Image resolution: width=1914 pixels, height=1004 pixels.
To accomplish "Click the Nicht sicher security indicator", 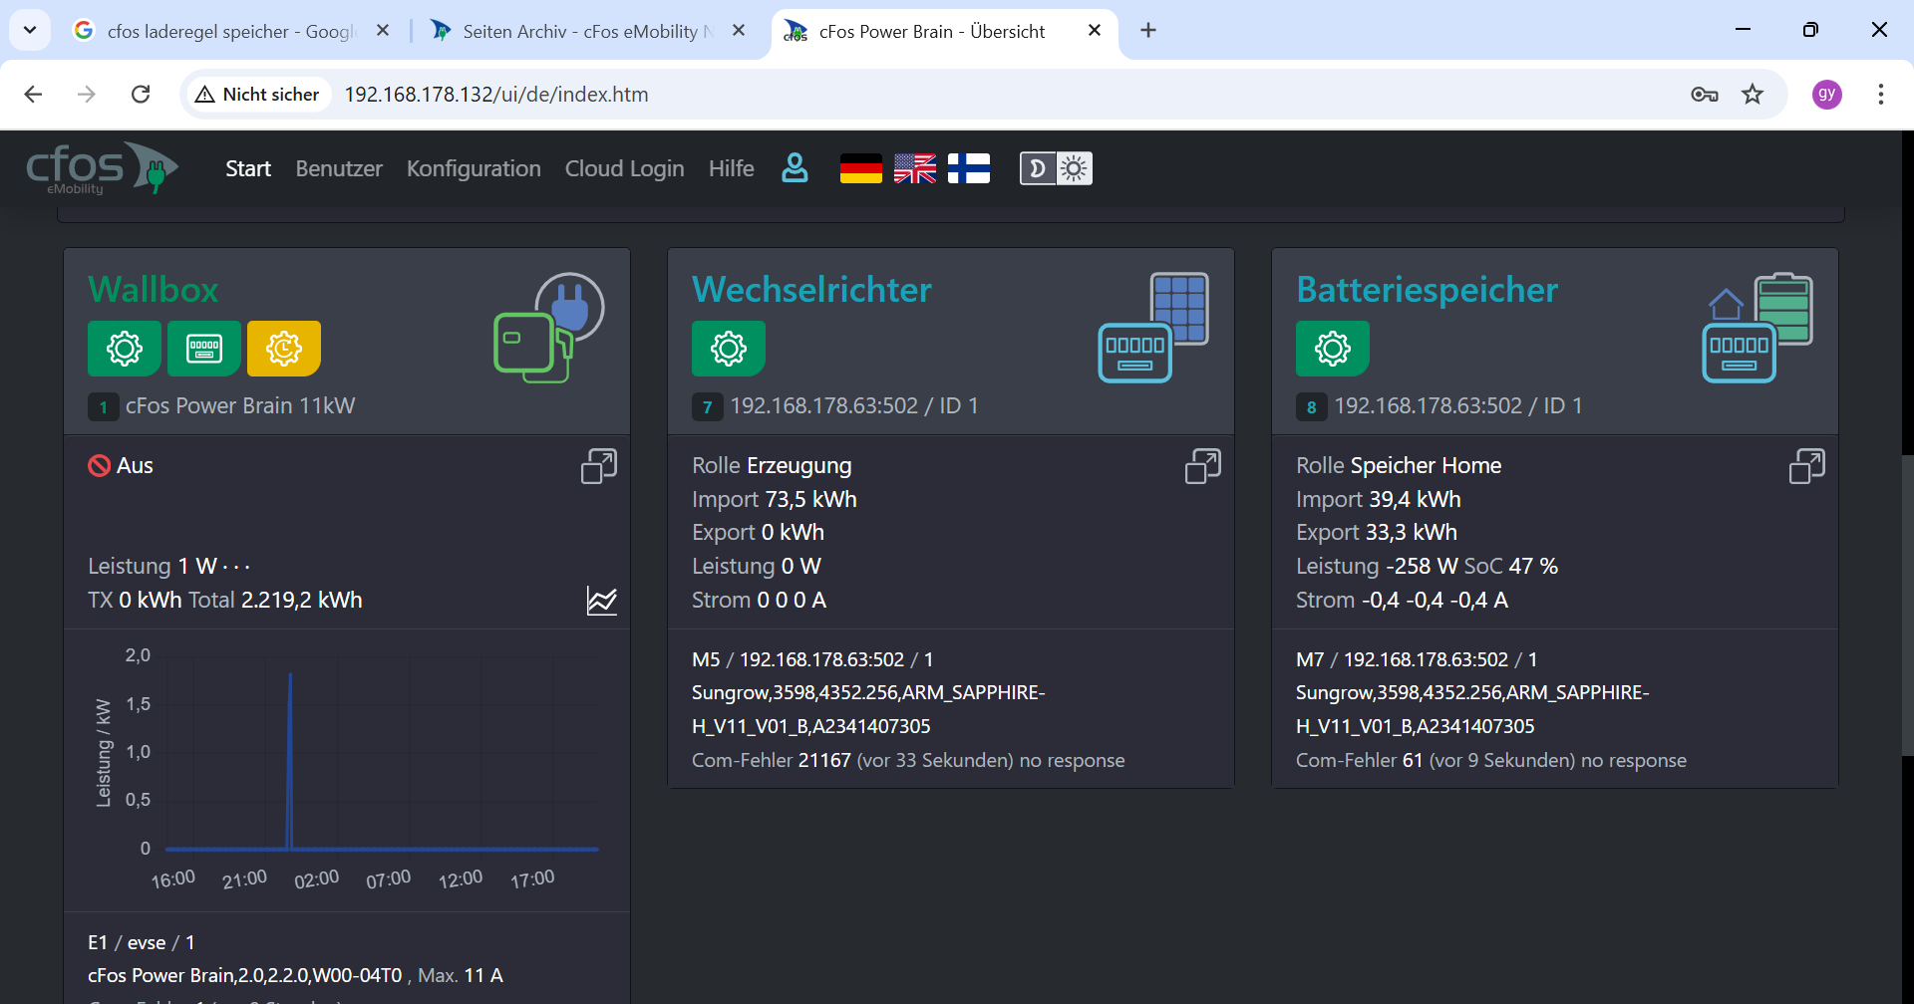I will [x=258, y=95].
